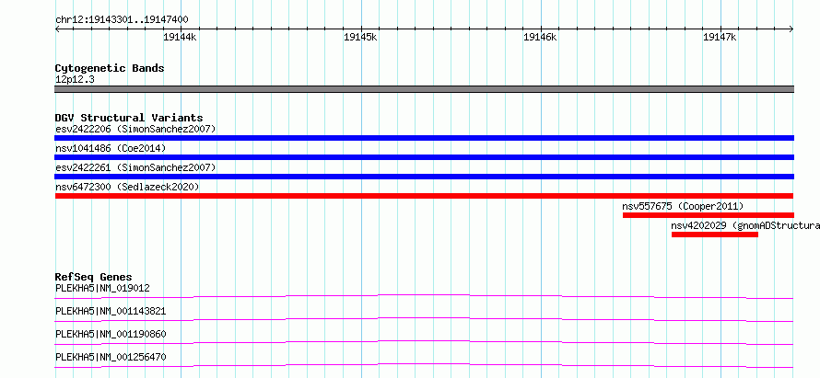The width and height of the screenshot is (820, 378).
Task: Open the PLEKHA5|NM_001190860 transcript label
Action: coord(111,334)
